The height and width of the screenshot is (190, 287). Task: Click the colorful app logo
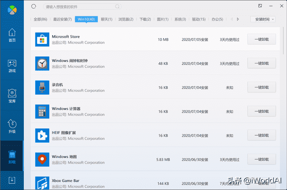pyautogui.click(x=12, y=10)
